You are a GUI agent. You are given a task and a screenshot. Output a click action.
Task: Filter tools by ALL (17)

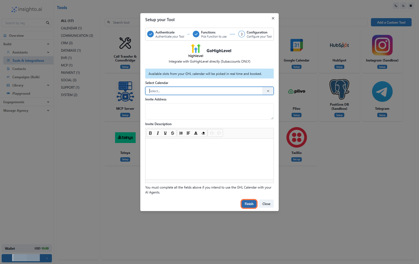pyautogui.click(x=67, y=21)
